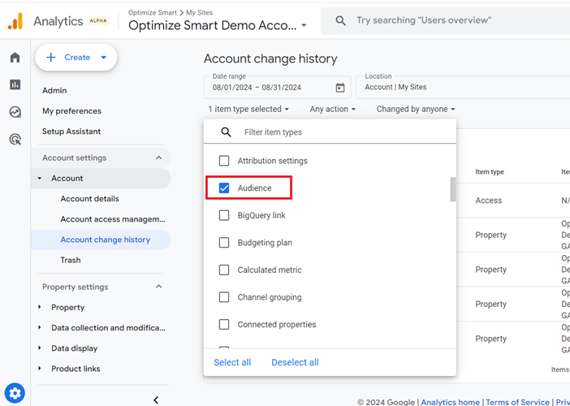
Task: Click the item type list scrollbar thumb
Action: point(453,189)
